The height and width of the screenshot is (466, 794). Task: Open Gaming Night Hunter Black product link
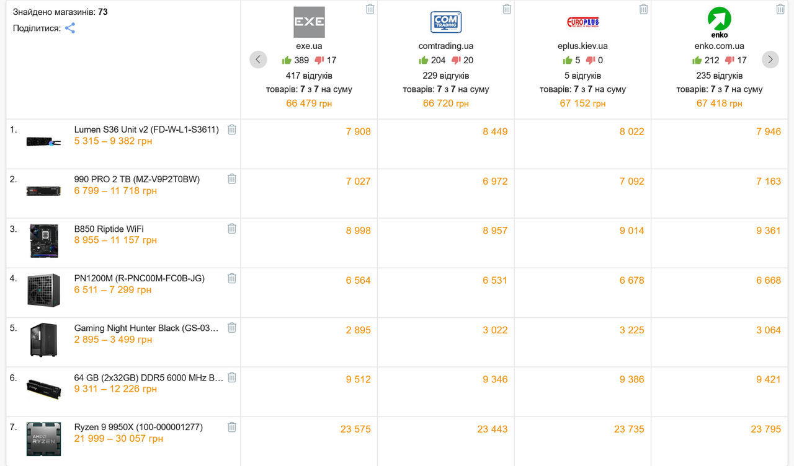pyautogui.click(x=146, y=328)
